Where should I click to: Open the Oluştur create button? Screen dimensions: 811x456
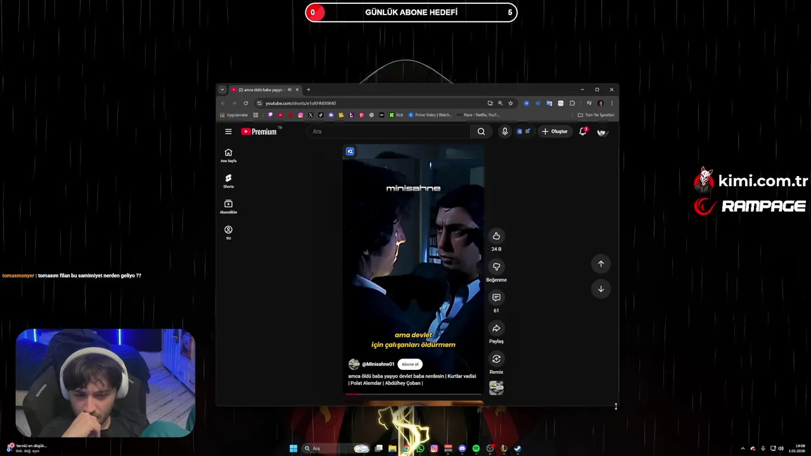click(x=555, y=131)
